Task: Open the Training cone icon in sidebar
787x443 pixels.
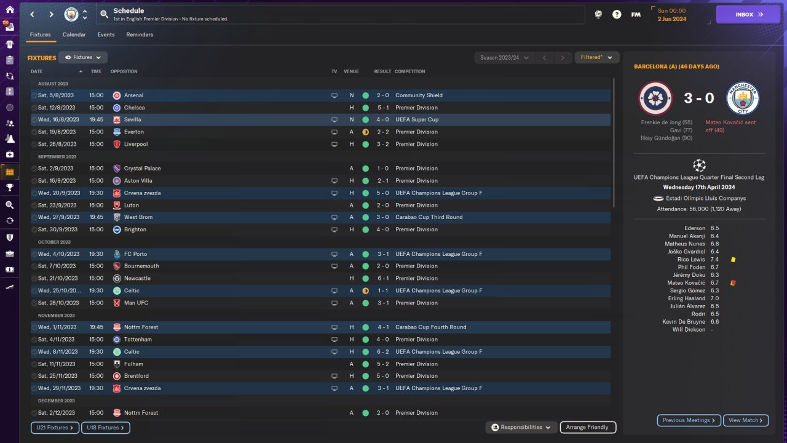Action: (9, 138)
